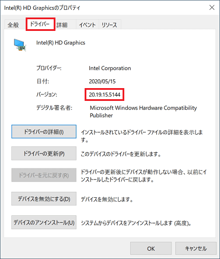220x259 pixels.
Task: Close the properties dialog window
Action: (212, 8)
